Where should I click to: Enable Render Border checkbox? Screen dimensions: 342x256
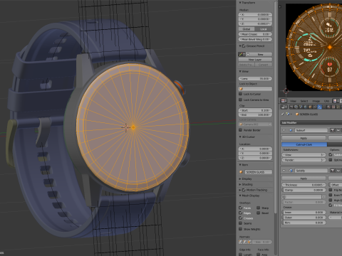240,130
